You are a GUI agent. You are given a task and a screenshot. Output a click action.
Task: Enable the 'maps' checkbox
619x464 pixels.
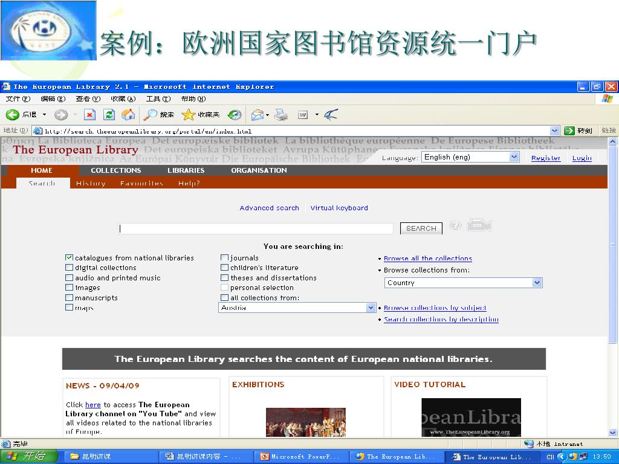pos(69,308)
